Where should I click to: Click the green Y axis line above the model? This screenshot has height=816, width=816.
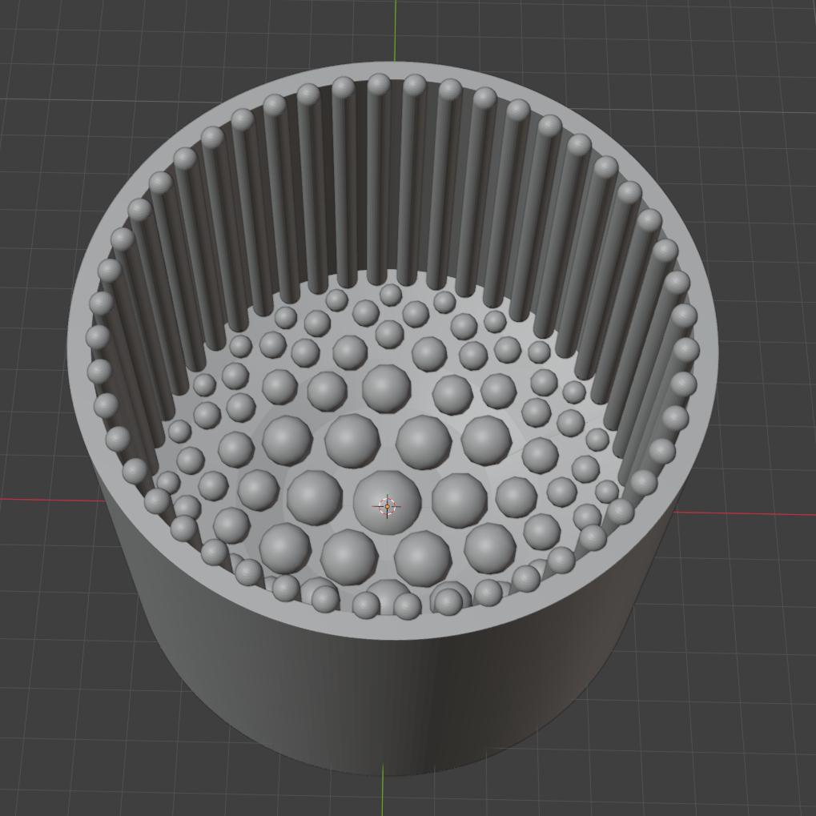396,28
